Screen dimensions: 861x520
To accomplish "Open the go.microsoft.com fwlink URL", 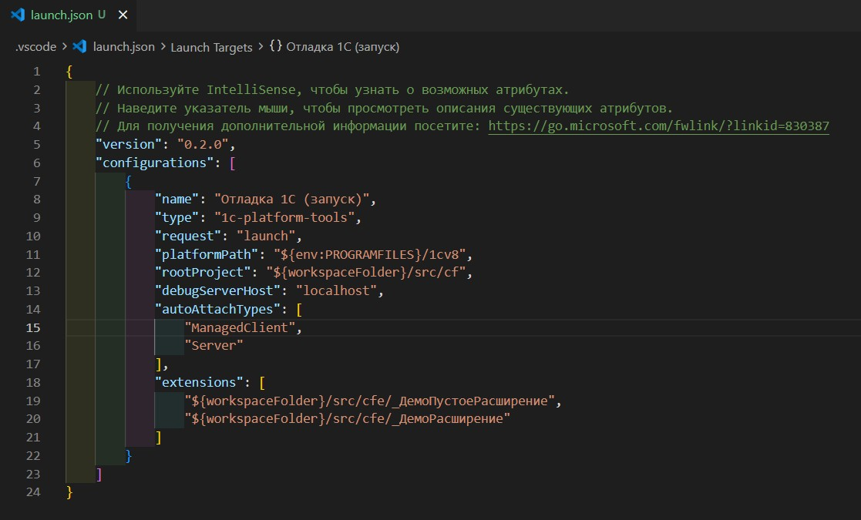I will [x=658, y=126].
